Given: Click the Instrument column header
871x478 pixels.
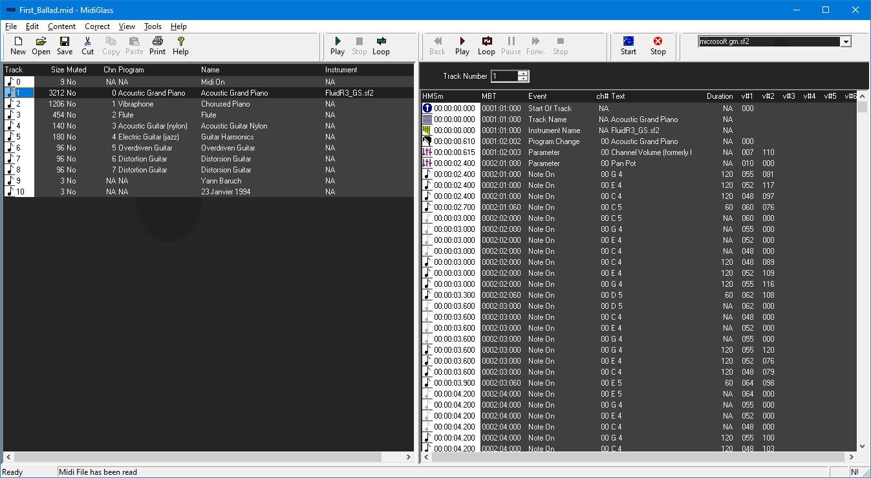Looking at the screenshot, I should click(341, 70).
